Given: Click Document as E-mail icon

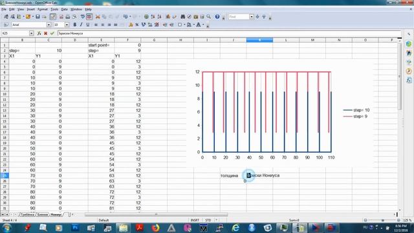Looking at the screenshot, I should (45, 17).
